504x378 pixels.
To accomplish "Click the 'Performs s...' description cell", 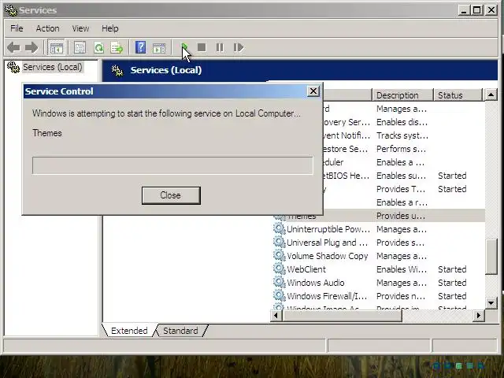I will tap(401, 149).
